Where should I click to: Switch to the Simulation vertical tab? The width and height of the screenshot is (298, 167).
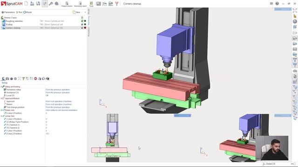pos(88,32)
